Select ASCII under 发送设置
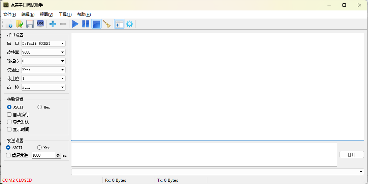 pos(14,148)
